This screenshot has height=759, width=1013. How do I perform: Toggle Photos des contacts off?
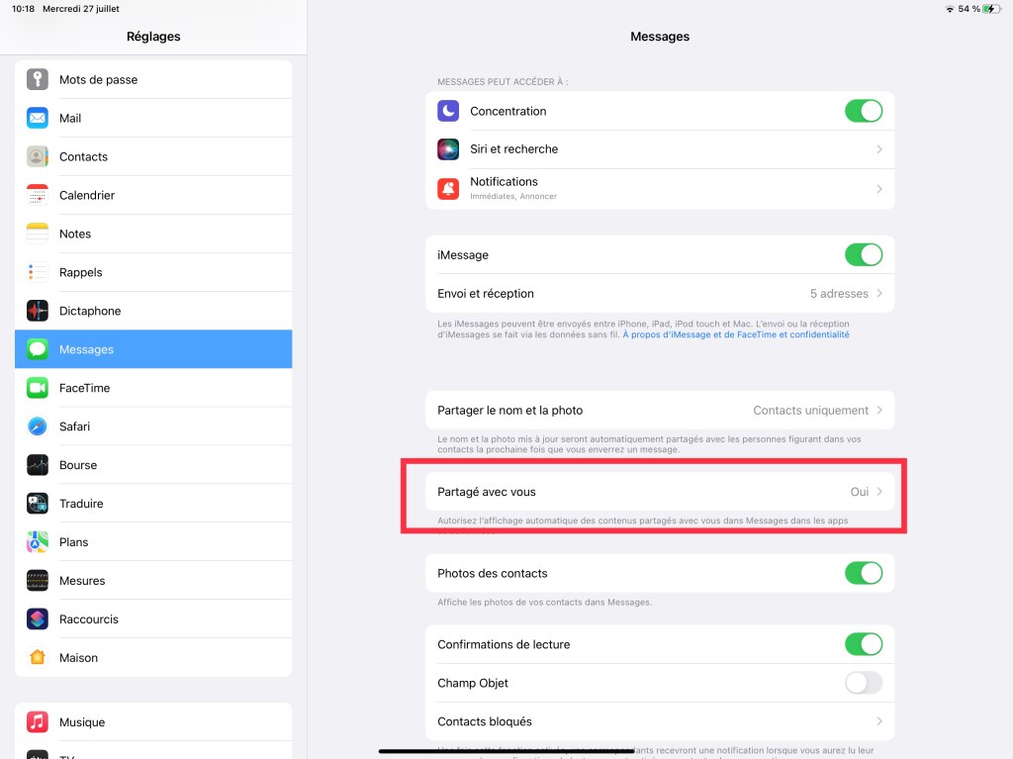pyautogui.click(x=863, y=573)
